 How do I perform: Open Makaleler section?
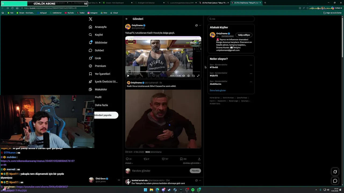[x=98, y=89]
